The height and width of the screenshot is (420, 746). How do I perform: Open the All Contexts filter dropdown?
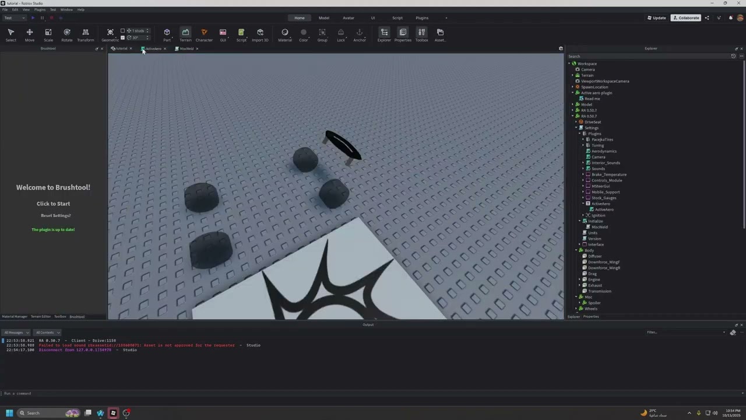click(x=47, y=332)
